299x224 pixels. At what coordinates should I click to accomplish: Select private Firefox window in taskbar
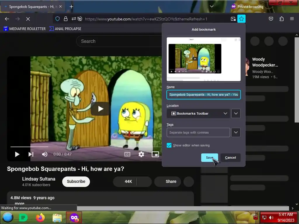click(74, 218)
